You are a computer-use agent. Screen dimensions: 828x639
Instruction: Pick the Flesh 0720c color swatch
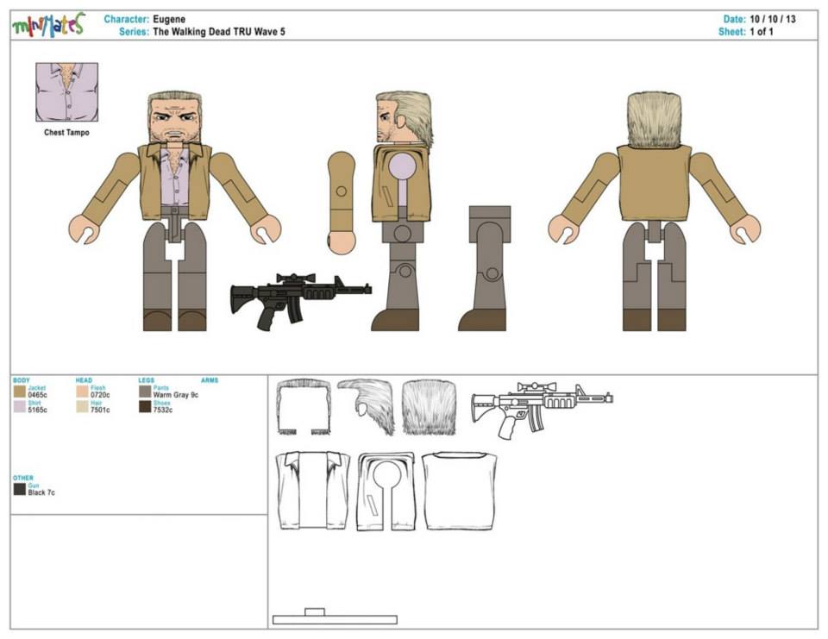tap(82, 392)
